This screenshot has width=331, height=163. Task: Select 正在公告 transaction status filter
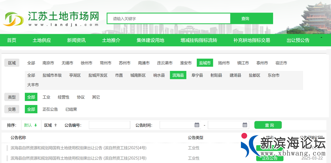click(50, 109)
